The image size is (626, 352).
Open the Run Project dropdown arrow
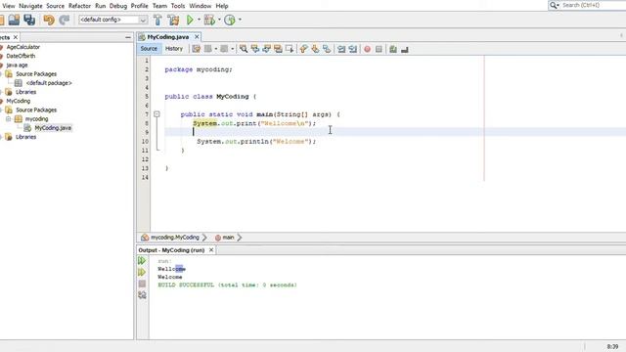click(199, 20)
